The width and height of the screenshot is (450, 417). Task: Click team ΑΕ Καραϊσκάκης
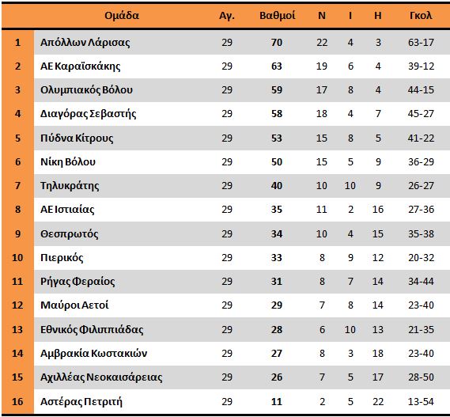(x=81, y=66)
